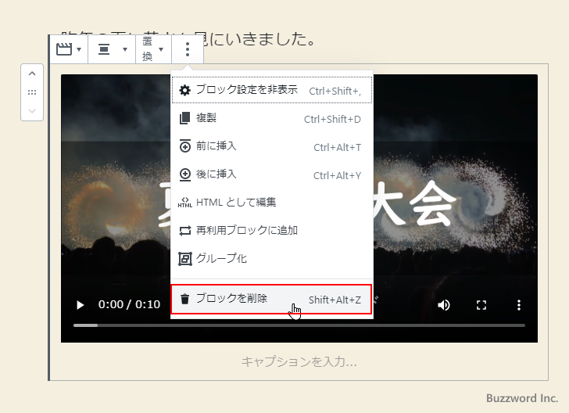Enter fullscreen video mode
Image resolution: width=569 pixels, height=413 pixels.
coord(481,305)
